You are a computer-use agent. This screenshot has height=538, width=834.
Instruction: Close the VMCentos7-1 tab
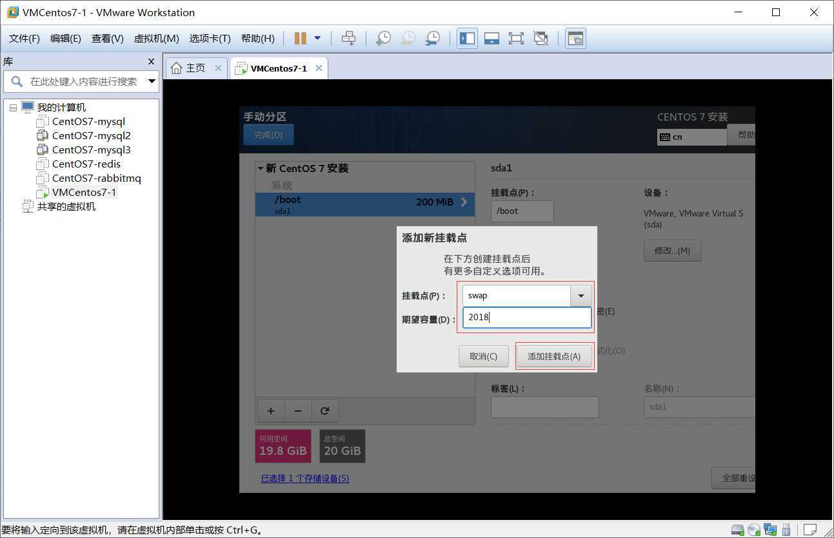point(319,68)
